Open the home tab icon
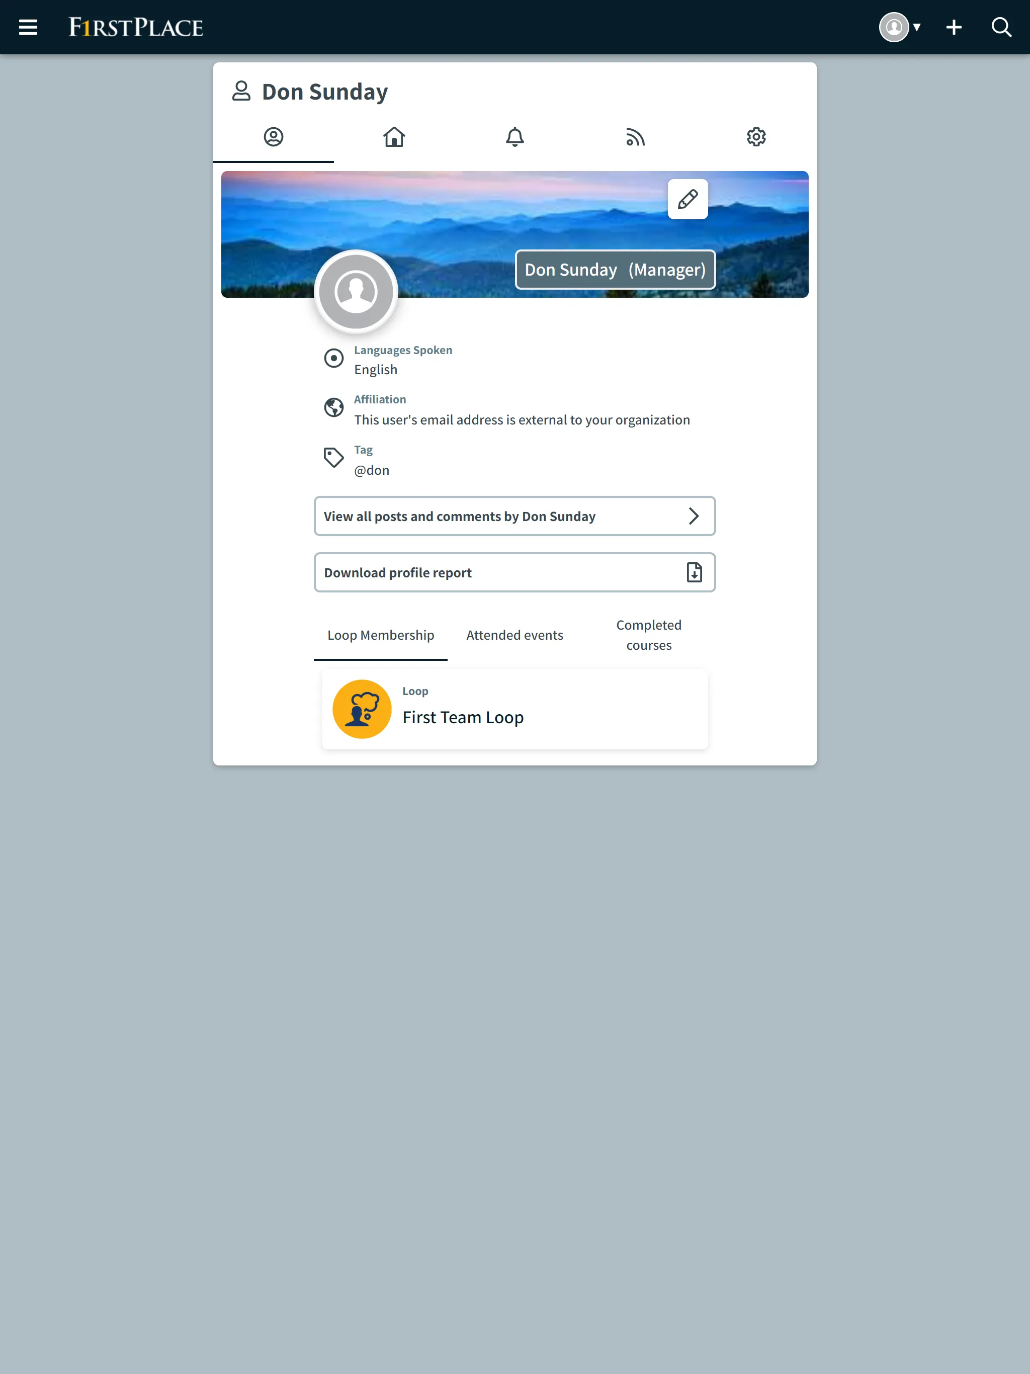Image resolution: width=1030 pixels, height=1374 pixels. (394, 136)
